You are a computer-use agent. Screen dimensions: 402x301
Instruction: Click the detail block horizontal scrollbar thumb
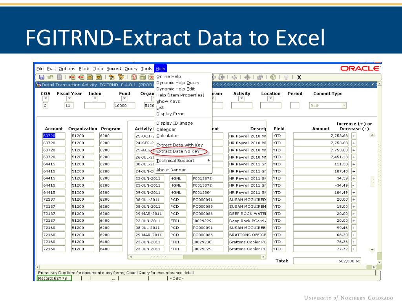pyautogui.click(x=159, y=257)
